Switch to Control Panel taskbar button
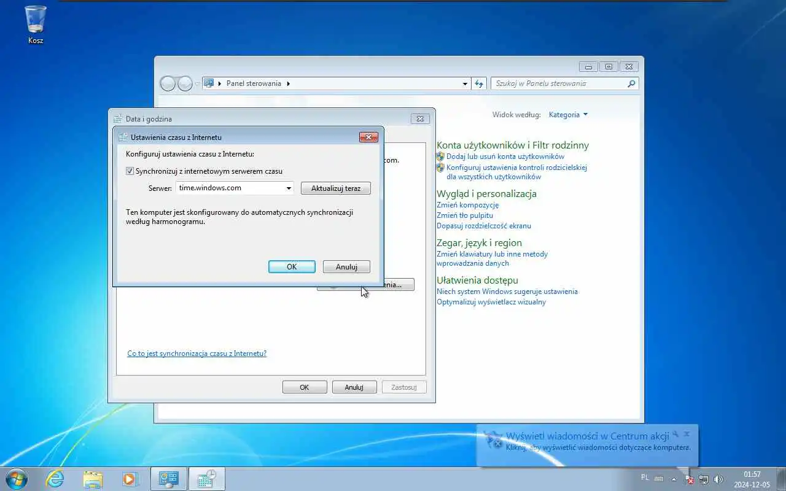Image resolution: width=786 pixels, height=491 pixels. 168,479
